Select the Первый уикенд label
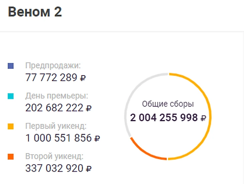This screenshot has height=184, width=244. coord(56,126)
